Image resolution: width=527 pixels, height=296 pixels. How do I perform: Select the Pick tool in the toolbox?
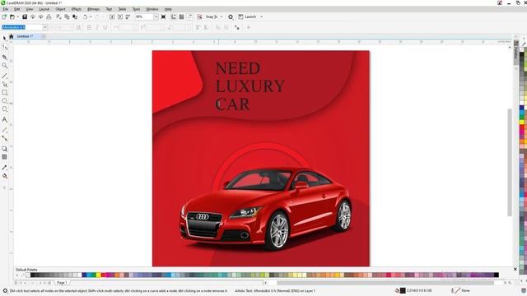(x=4, y=39)
